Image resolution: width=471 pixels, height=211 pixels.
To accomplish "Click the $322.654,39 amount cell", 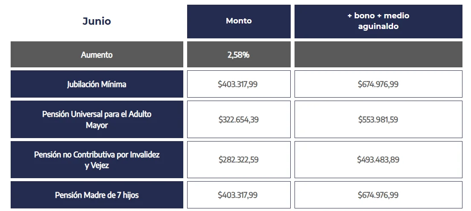I will click(x=239, y=119).
